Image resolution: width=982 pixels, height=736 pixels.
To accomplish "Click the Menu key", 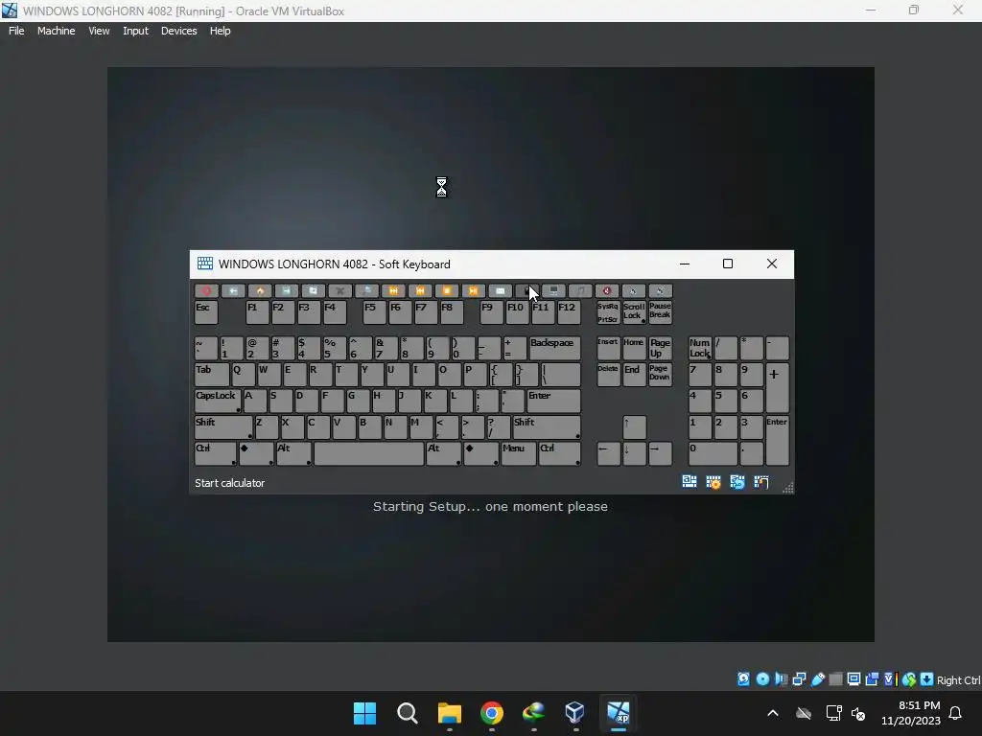I will (518, 453).
